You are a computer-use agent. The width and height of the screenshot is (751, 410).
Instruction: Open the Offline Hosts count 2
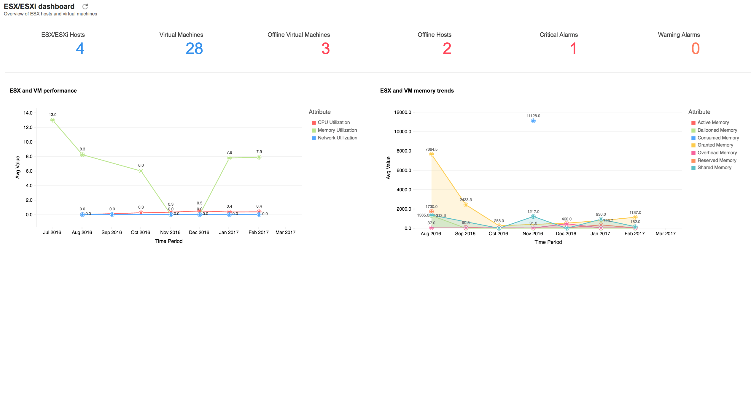pos(447,49)
